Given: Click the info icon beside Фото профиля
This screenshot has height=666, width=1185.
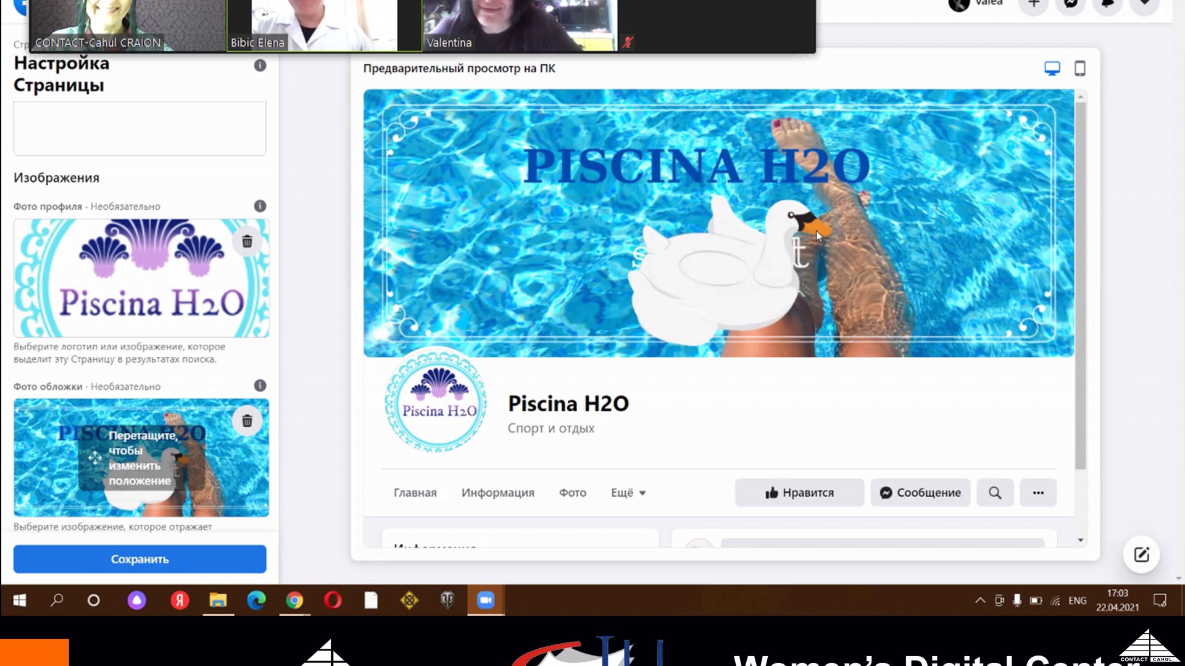Looking at the screenshot, I should (x=260, y=206).
